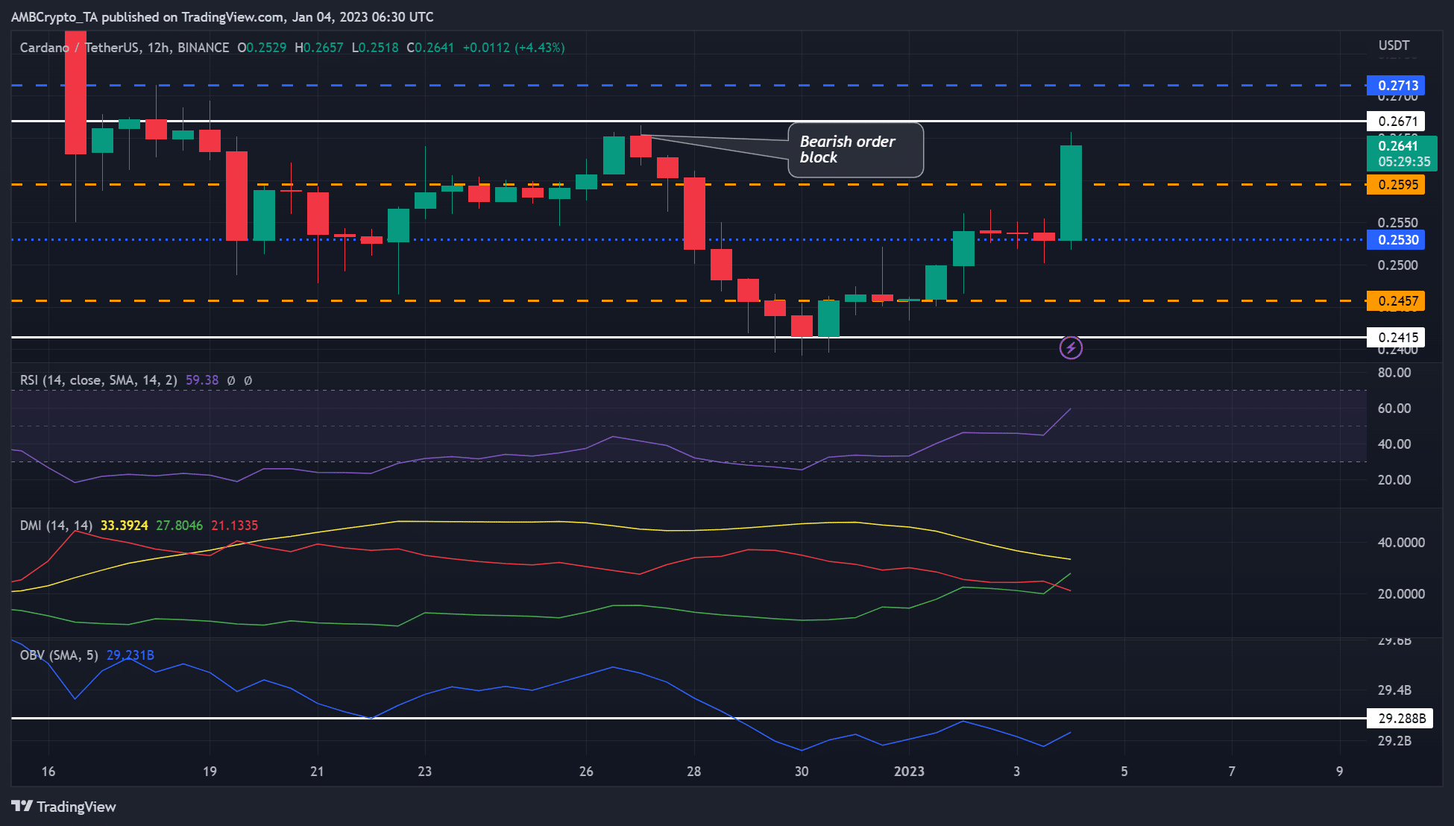Image resolution: width=1454 pixels, height=826 pixels.
Task: Click the date label 9 on time axis
Action: pos(1340,772)
